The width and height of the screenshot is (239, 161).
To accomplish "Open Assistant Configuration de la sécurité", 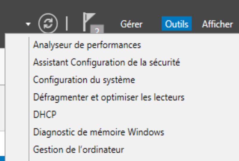I will (x=106, y=63).
